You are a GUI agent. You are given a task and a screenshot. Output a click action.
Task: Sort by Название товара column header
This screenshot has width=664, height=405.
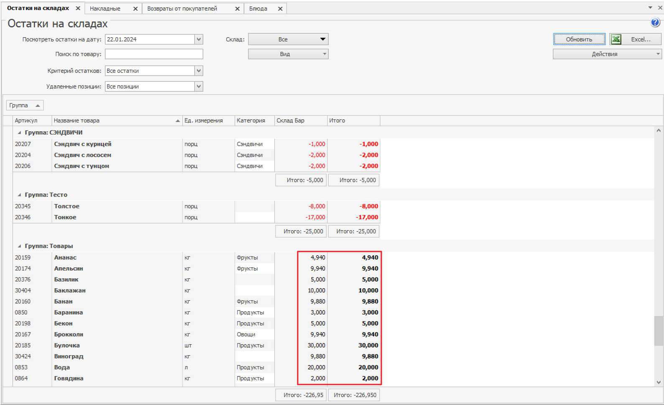point(117,120)
